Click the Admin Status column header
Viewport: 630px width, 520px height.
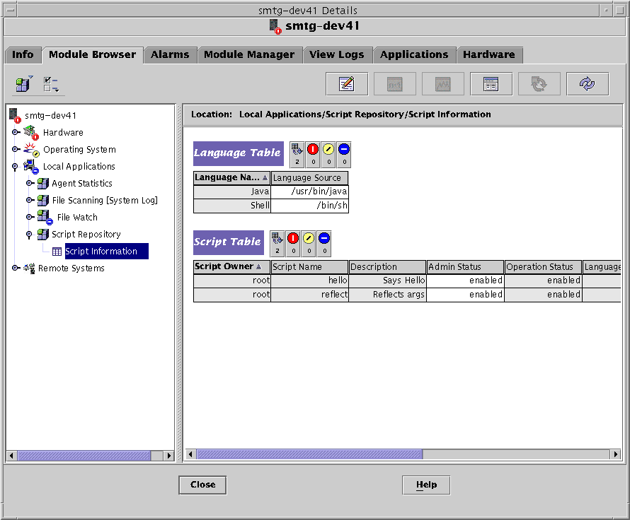[x=465, y=266]
